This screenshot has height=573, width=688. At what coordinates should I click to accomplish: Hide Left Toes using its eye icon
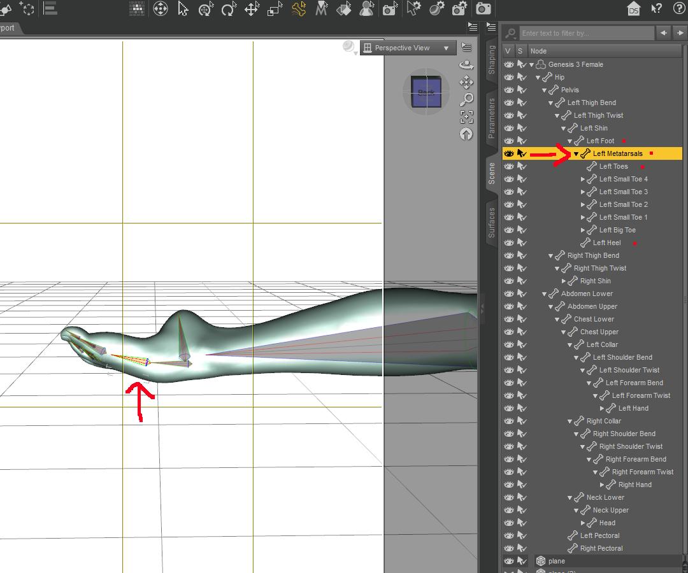coord(508,166)
